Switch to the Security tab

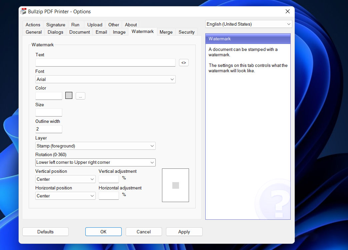click(x=186, y=32)
